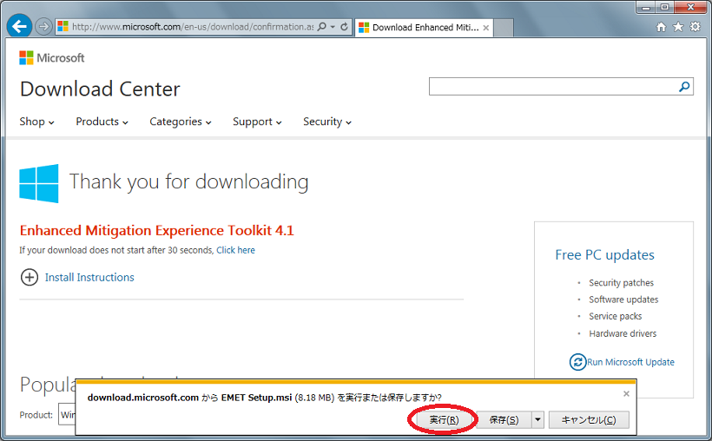Click the browser Back arrow button

coord(19,26)
